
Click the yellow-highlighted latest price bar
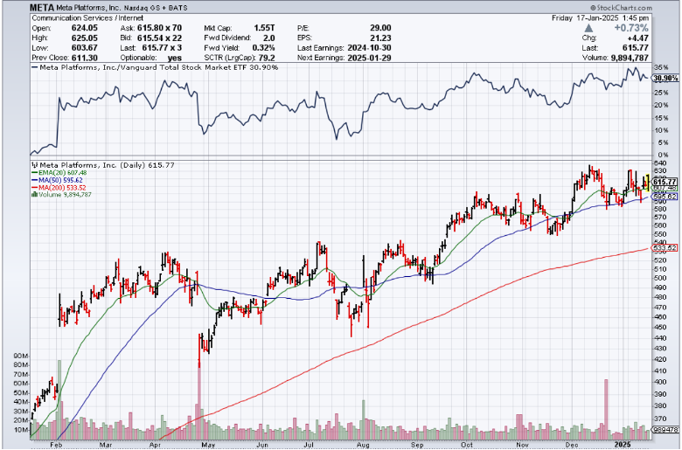tap(646, 180)
